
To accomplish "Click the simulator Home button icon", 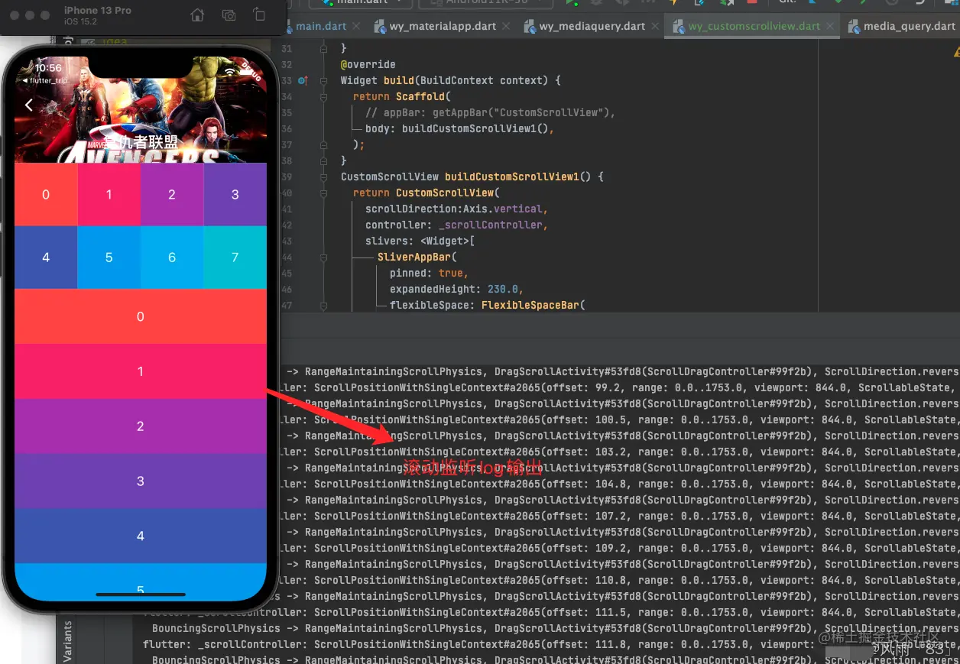I will click(197, 15).
